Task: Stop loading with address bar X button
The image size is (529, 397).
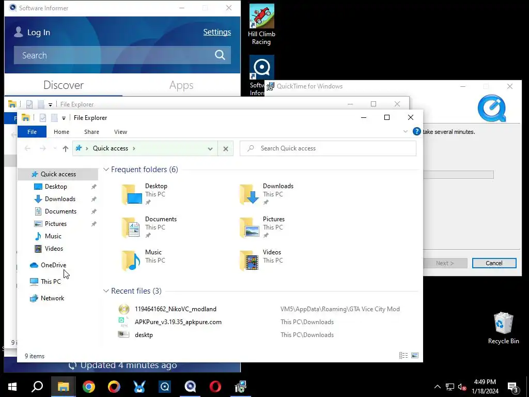Action: pyautogui.click(x=226, y=148)
